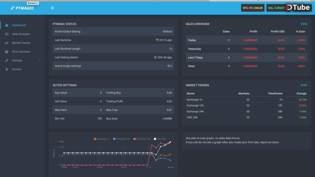Click 'Exchange 24h' in Market Trends

[x=195, y=112]
